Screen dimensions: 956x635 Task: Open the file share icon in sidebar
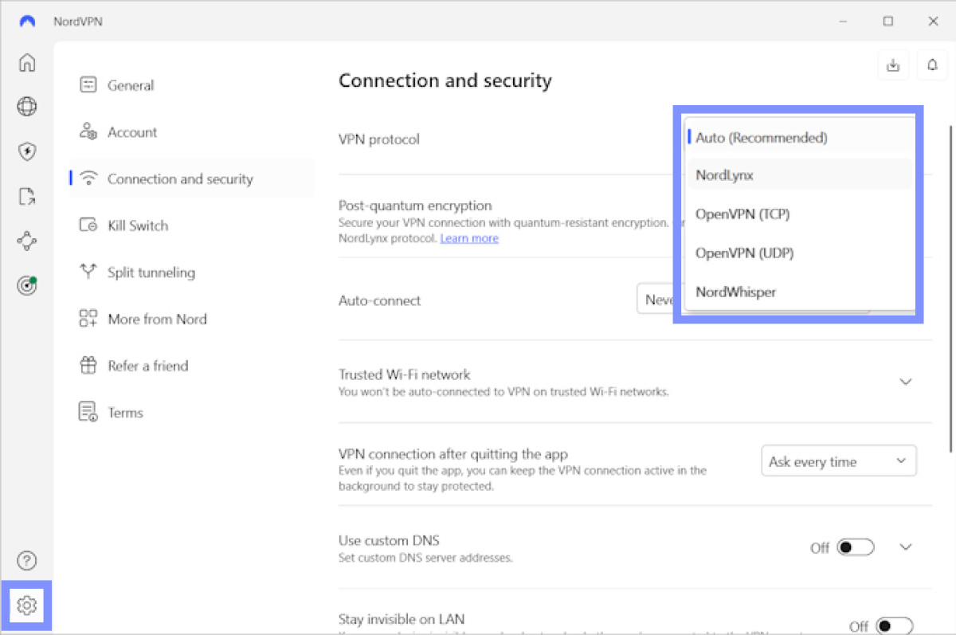[27, 196]
